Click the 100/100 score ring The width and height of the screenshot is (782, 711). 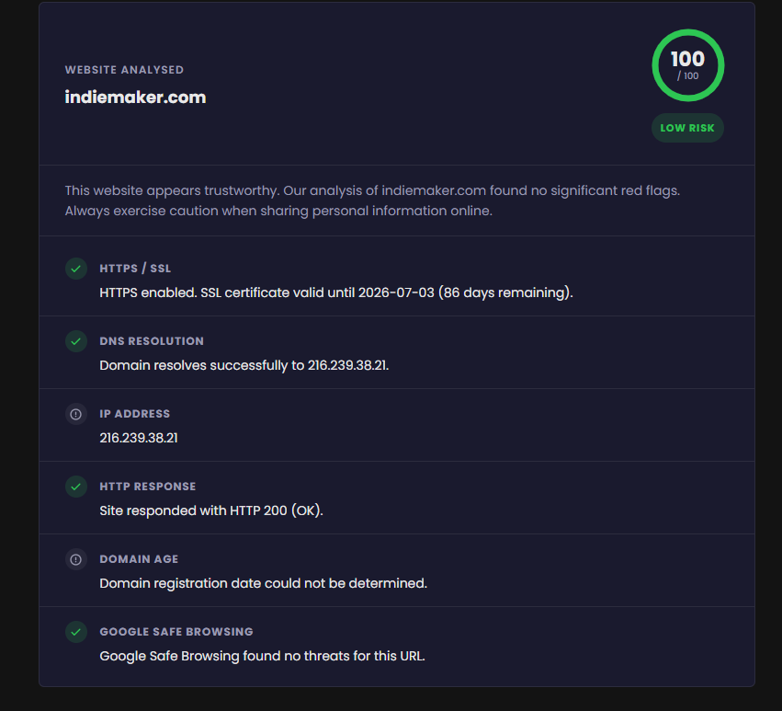(x=687, y=65)
